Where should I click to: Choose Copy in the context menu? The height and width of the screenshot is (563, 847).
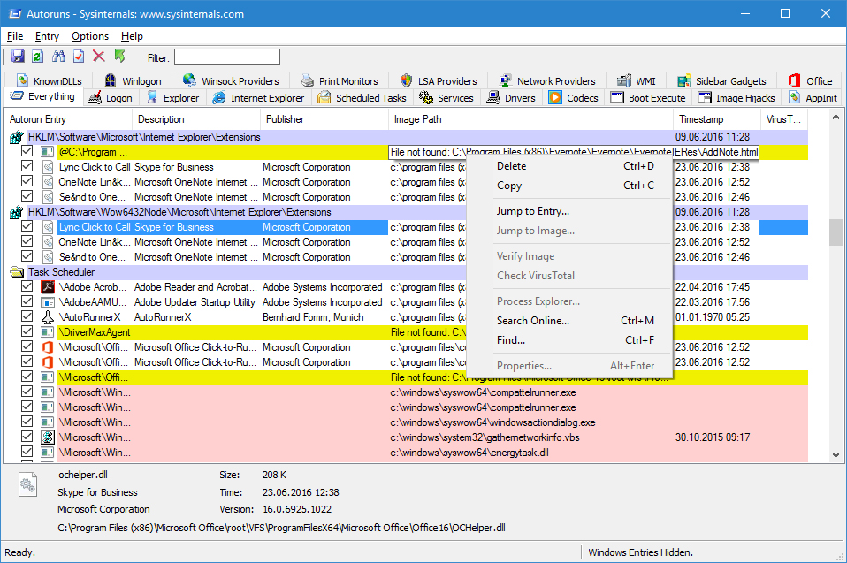tap(569, 186)
